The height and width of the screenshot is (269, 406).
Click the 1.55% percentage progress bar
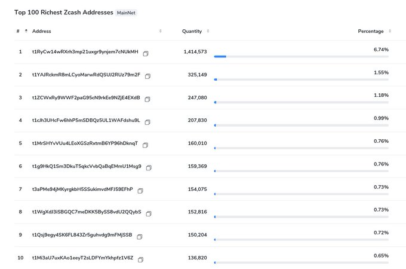point(302,80)
